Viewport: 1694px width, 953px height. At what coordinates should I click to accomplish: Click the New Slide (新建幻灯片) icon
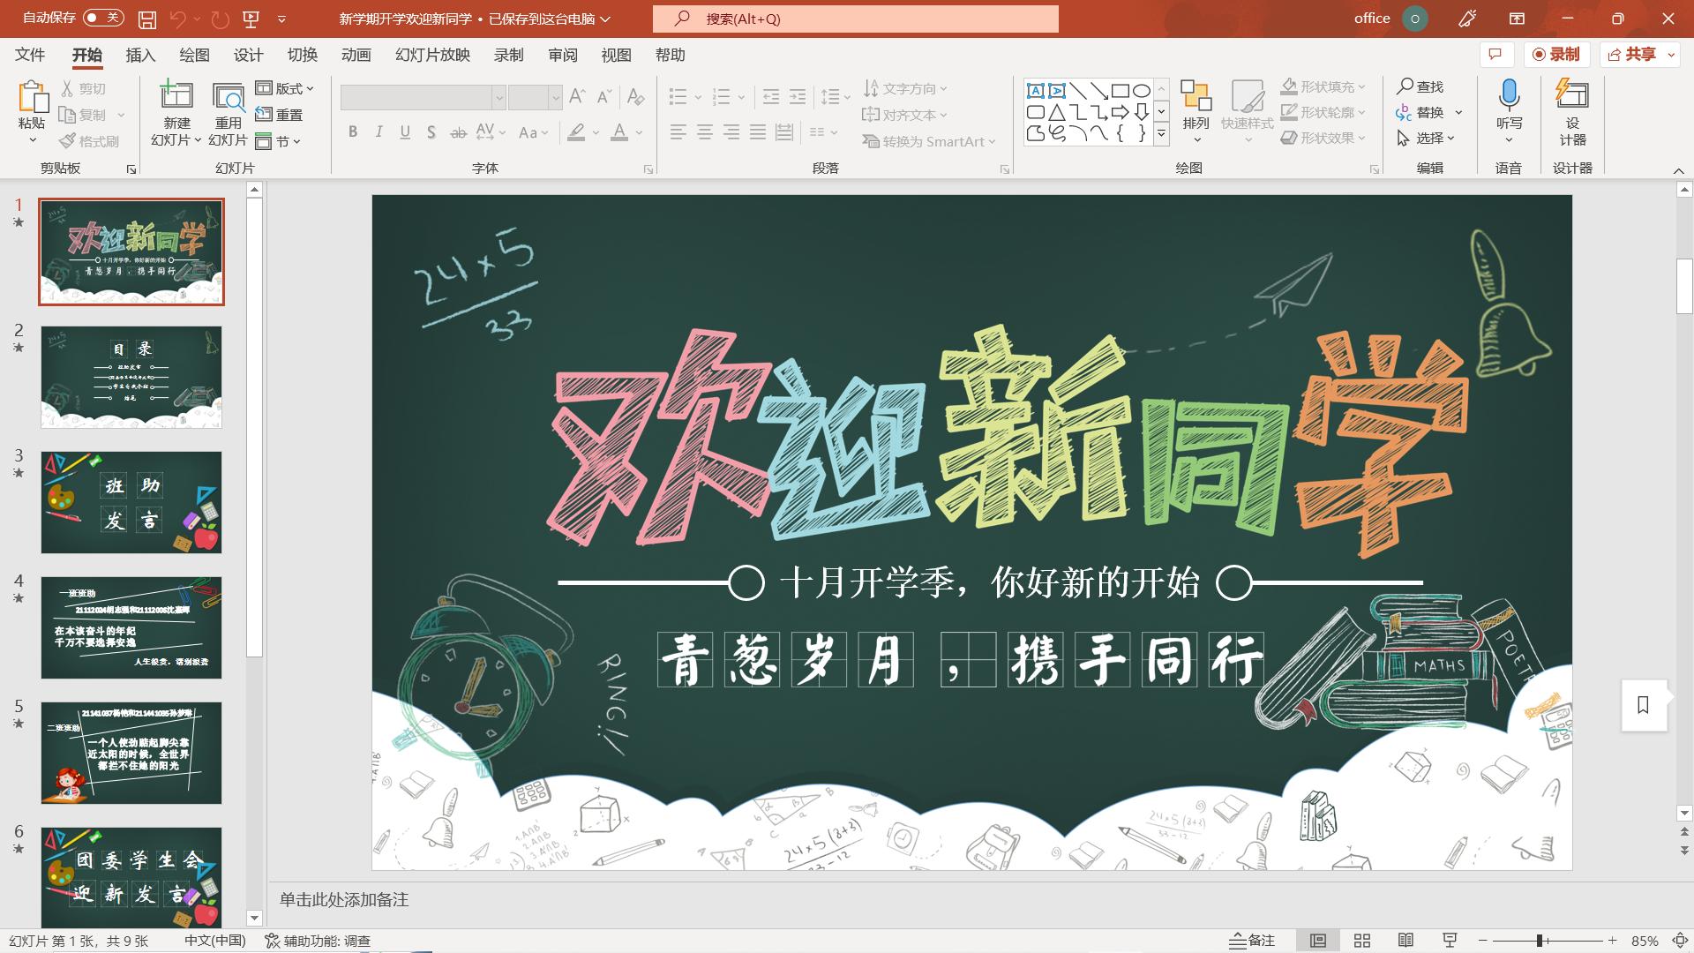tap(176, 95)
